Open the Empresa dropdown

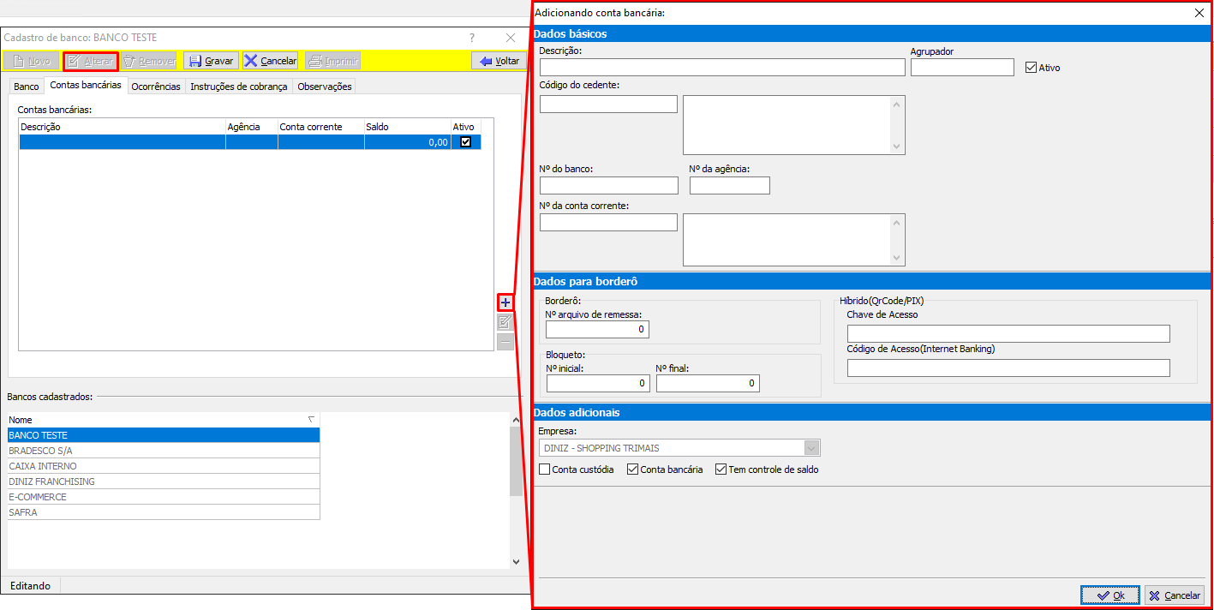[x=811, y=448]
